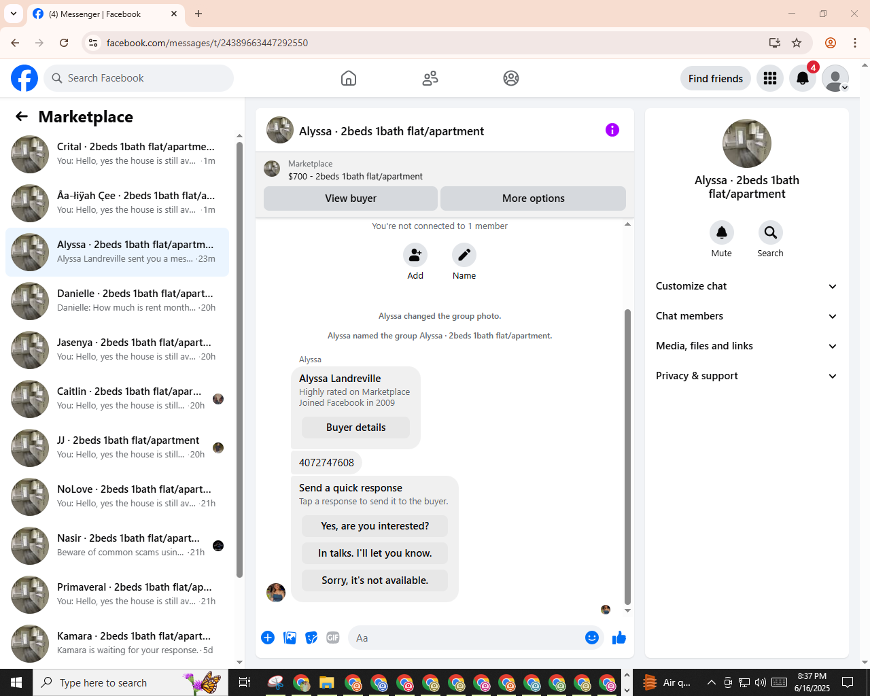Go back using Marketplace back arrow
Viewport: 870px width, 696px height.
[22, 116]
